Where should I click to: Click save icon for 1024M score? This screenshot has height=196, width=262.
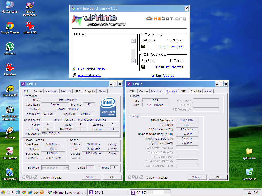click(x=143, y=67)
